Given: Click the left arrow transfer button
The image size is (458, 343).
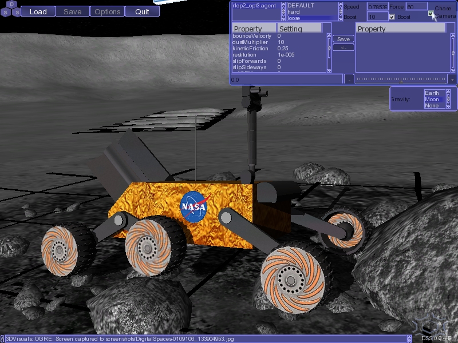Looking at the screenshot, I should pyautogui.click(x=343, y=47).
